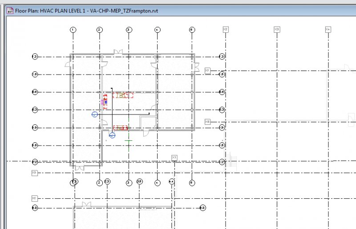Select the right B.8 grid bubble
The image size is (356, 229).
point(203,208)
